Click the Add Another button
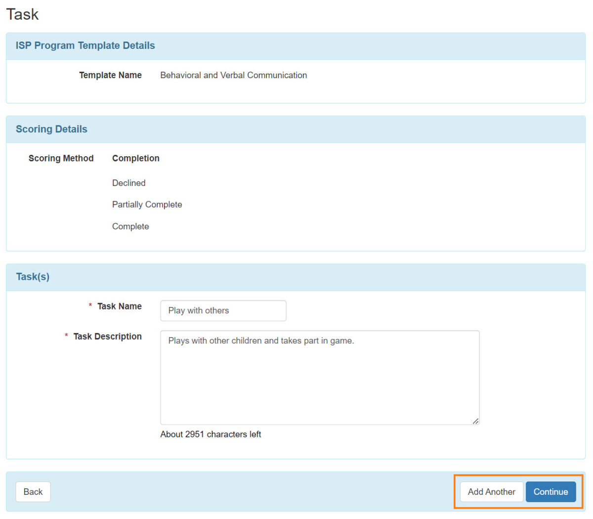593x519 pixels. pos(491,492)
